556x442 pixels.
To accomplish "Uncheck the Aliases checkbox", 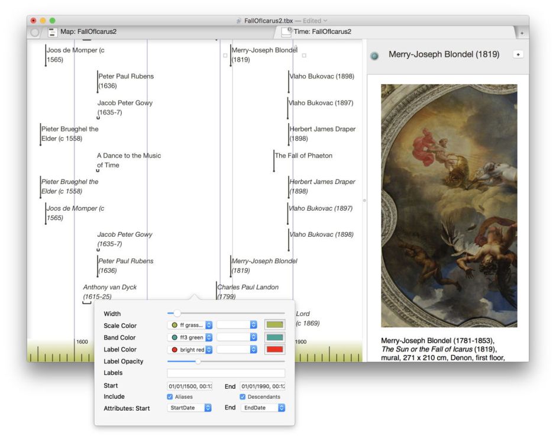I will 170,396.
